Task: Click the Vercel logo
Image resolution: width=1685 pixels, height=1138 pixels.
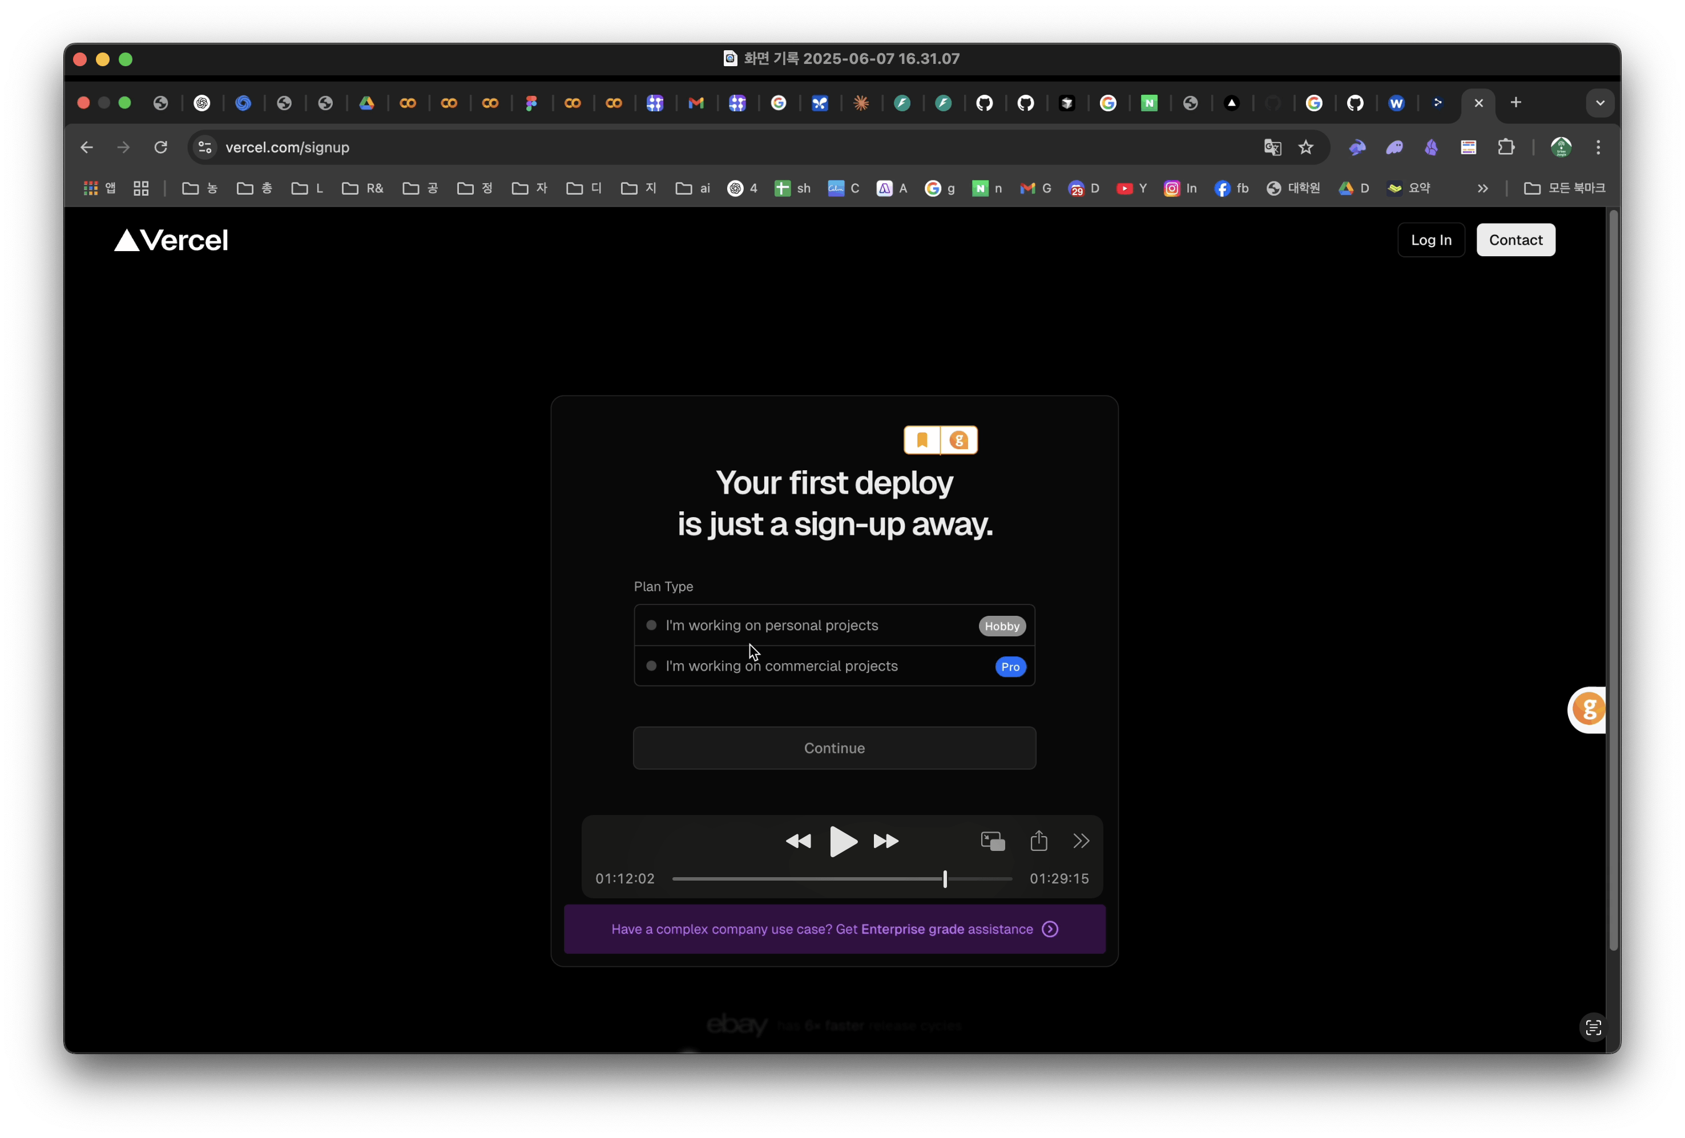Action: click(171, 240)
